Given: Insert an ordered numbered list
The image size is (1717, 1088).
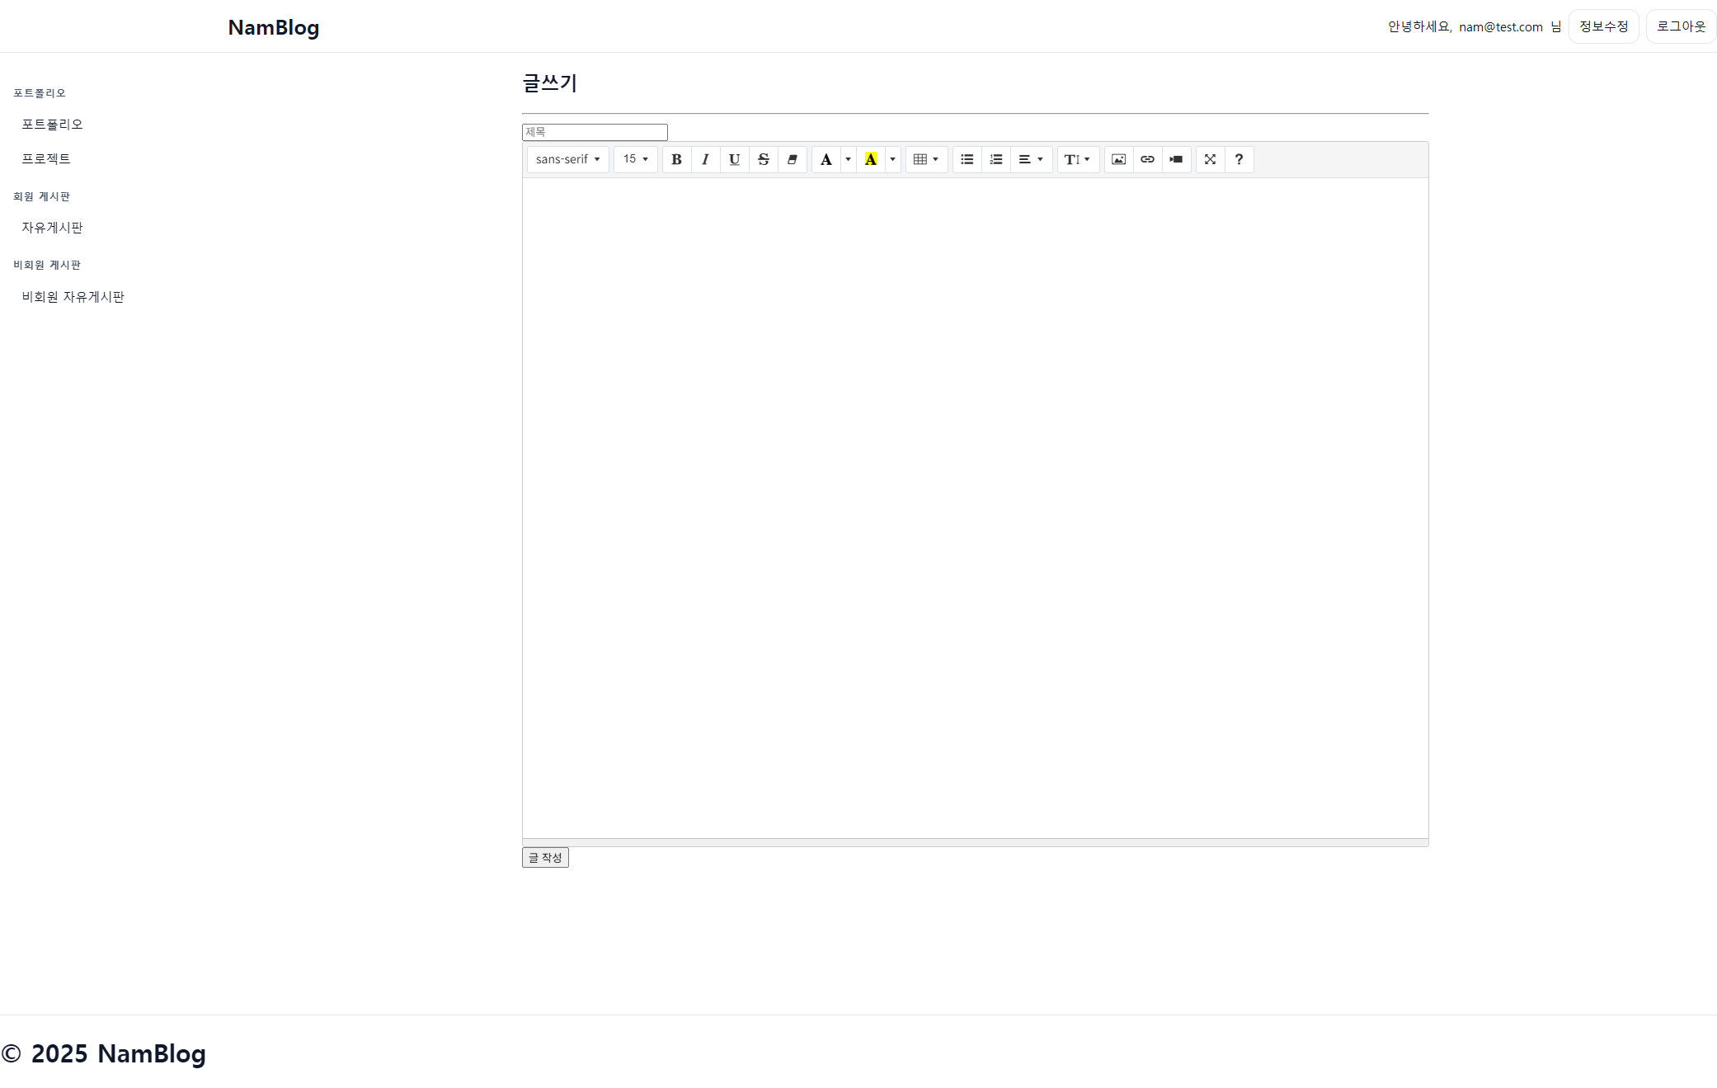Looking at the screenshot, I should 995,159.
